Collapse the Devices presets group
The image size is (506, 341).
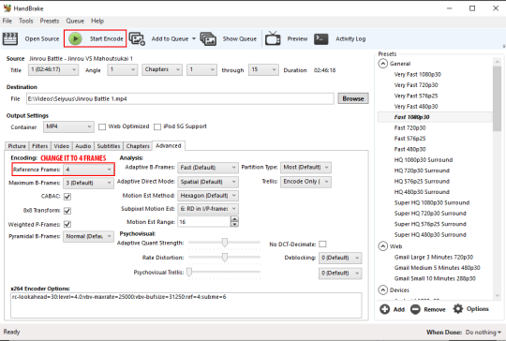tap(382, 289)
